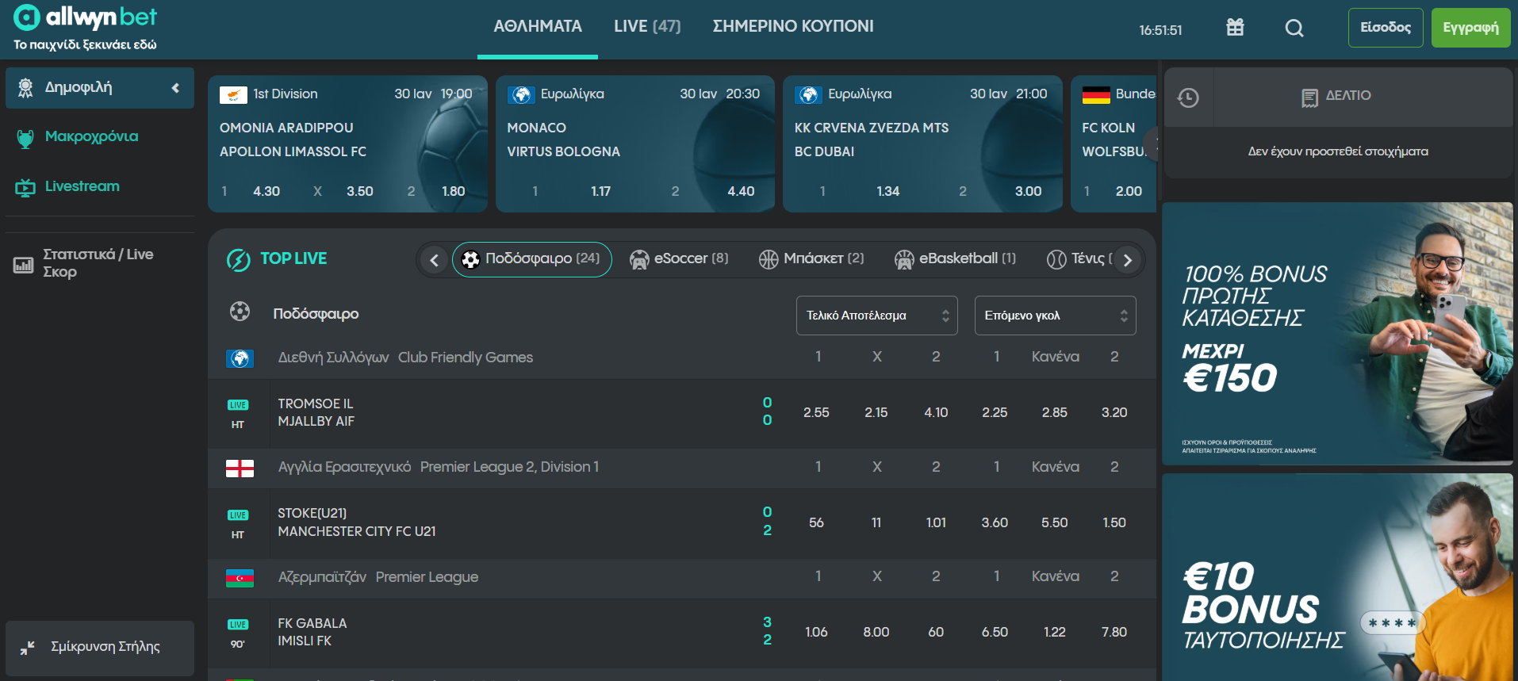Screen dimensions: 1518x681
Task: Select 2.85 Κανένα next goal Tromsoe match
Action: coord(1054,413)
